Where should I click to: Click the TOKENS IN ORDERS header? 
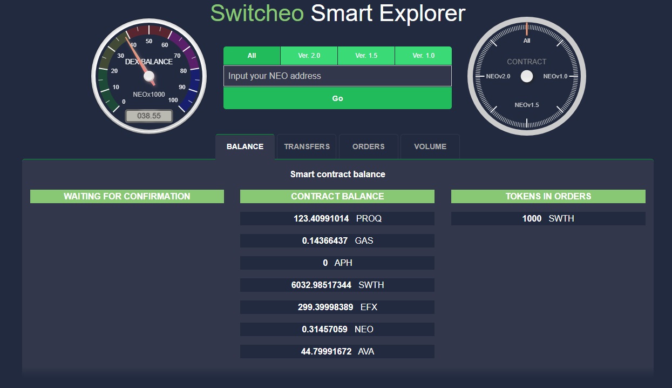click(548, 196)
